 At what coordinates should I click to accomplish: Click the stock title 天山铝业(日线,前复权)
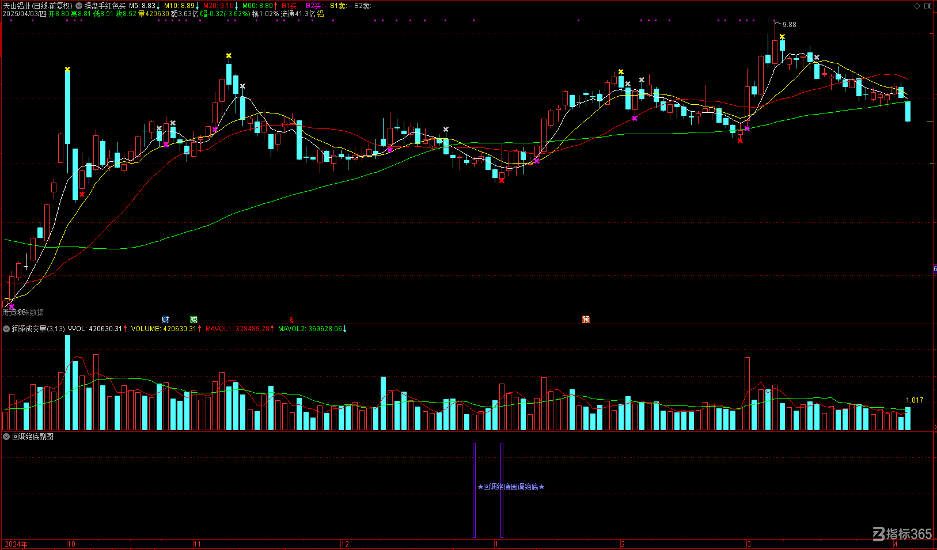(x=38, y=6)
